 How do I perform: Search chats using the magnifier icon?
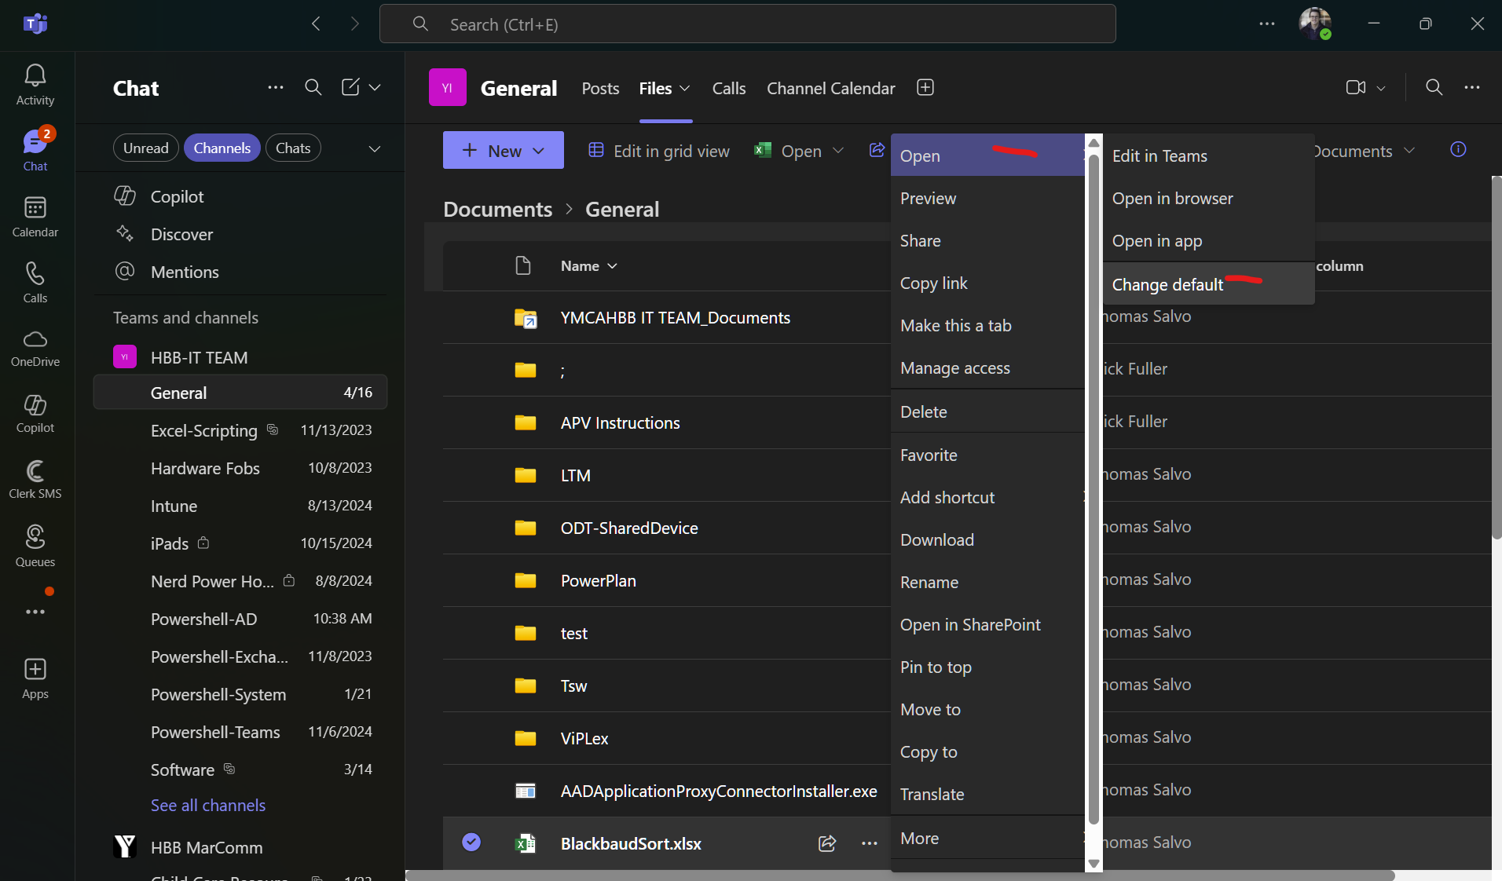(313, 87)
